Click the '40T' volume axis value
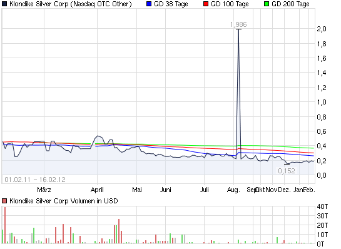The height and width of the screenshot is (249, 341). [322, 206]
